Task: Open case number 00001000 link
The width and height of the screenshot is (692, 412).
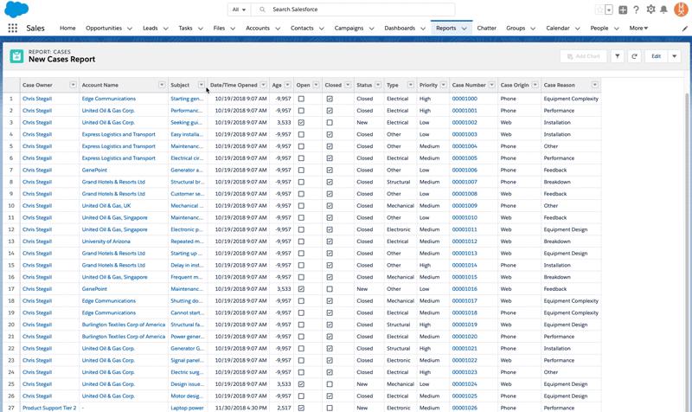Action: click(465, 99)
